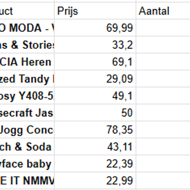
Task: Click the price cell showing 22,39
Action: [x=95, y=164]
